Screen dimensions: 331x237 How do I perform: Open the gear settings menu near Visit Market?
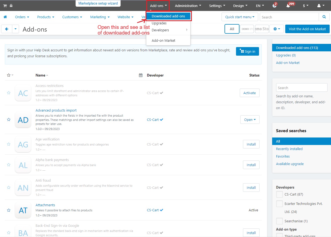[277, 29]
